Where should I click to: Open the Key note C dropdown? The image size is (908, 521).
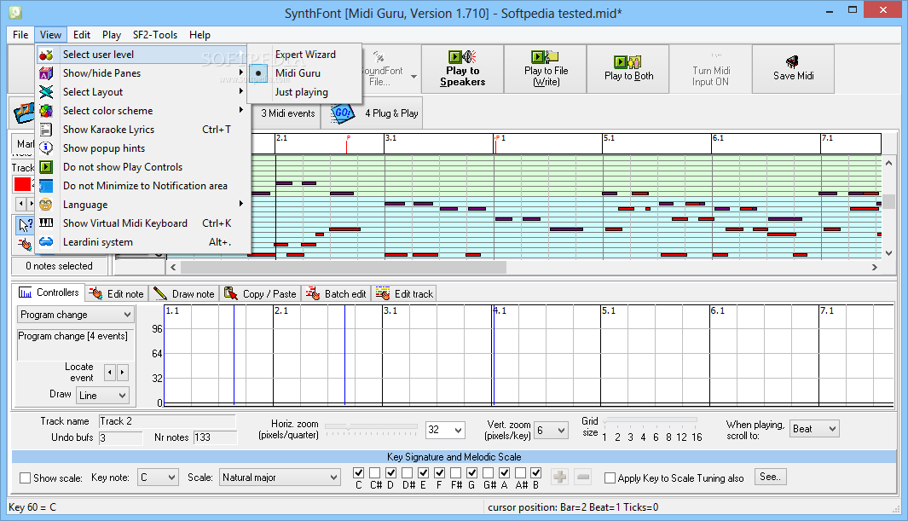pos(158,477)
